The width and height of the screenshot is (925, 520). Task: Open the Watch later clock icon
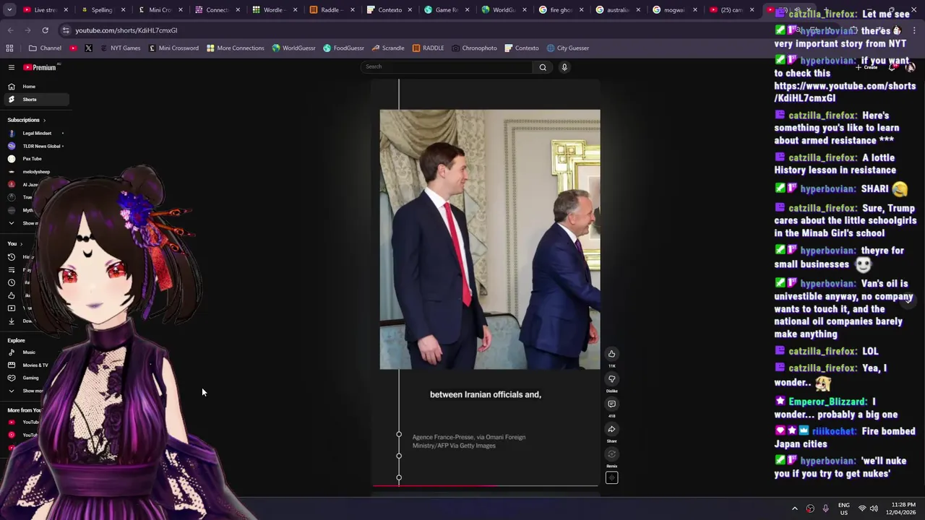pyautogui.click(x=12, y=282)
